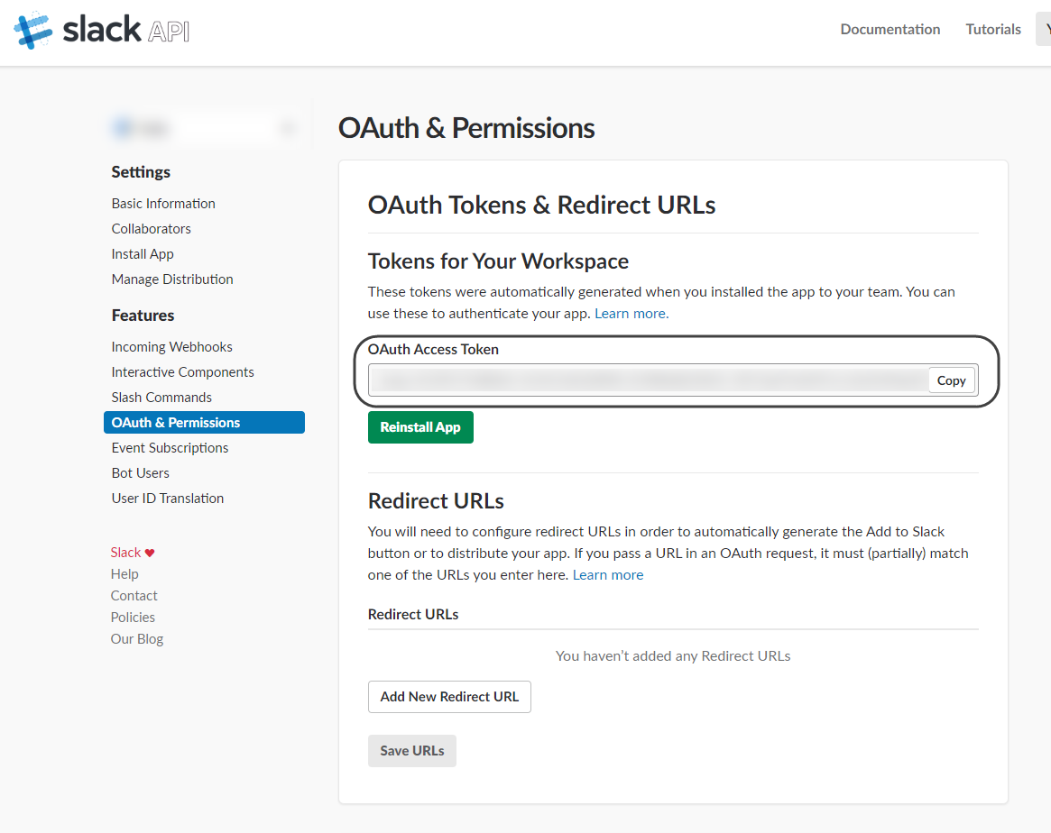
Task: Click Add New Redirect URL button
Action: [x=450, y=697]
